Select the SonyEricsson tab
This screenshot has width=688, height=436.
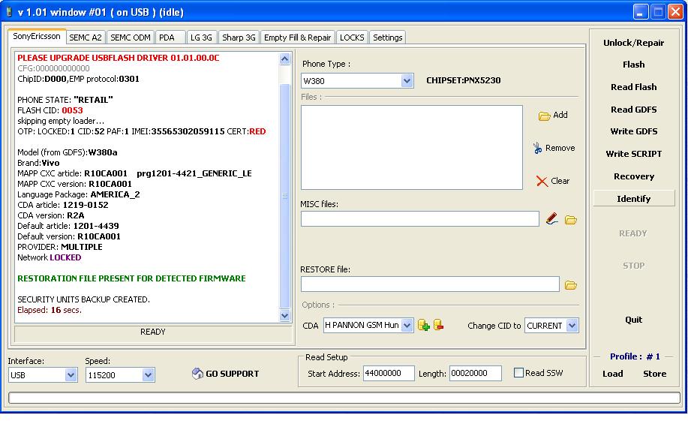37,37
